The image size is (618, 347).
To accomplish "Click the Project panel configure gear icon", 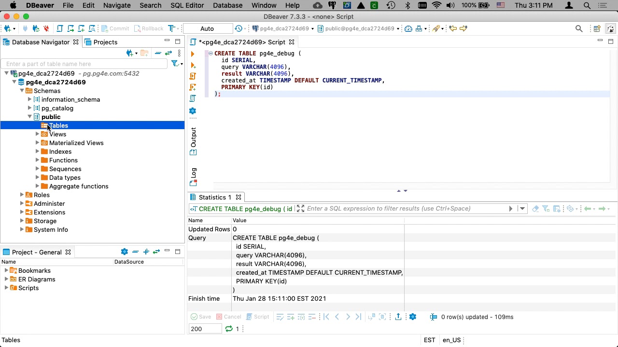I will tap(125, 252).
